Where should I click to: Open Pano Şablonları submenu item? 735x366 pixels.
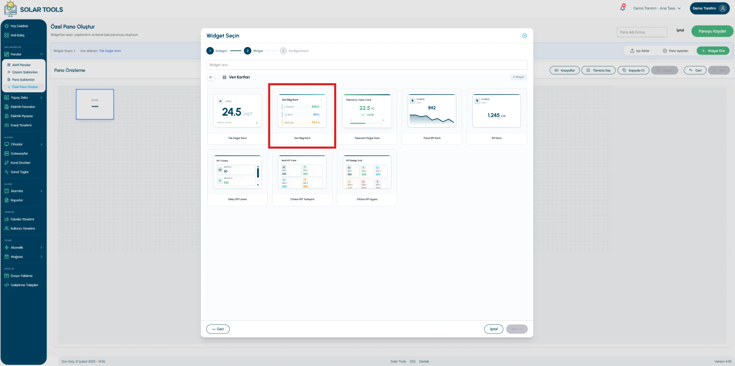coord(23,80)
